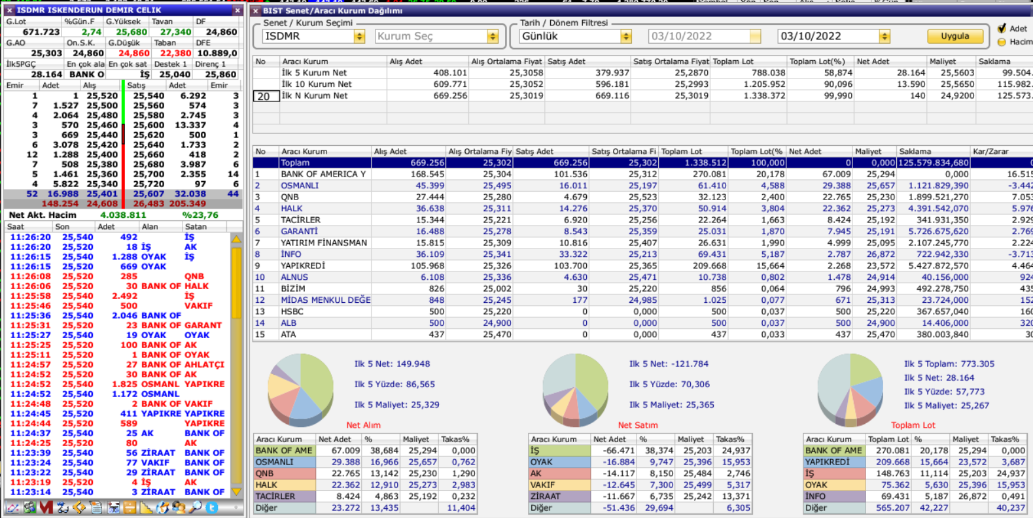The width and height of the screenshot is (1033, 518).
Task: Click the order book totals row 16.988
Action: 123,194
